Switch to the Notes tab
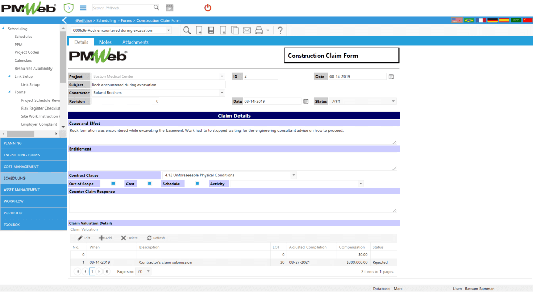The width and height of the screenshot is (533, 299). 105,42
